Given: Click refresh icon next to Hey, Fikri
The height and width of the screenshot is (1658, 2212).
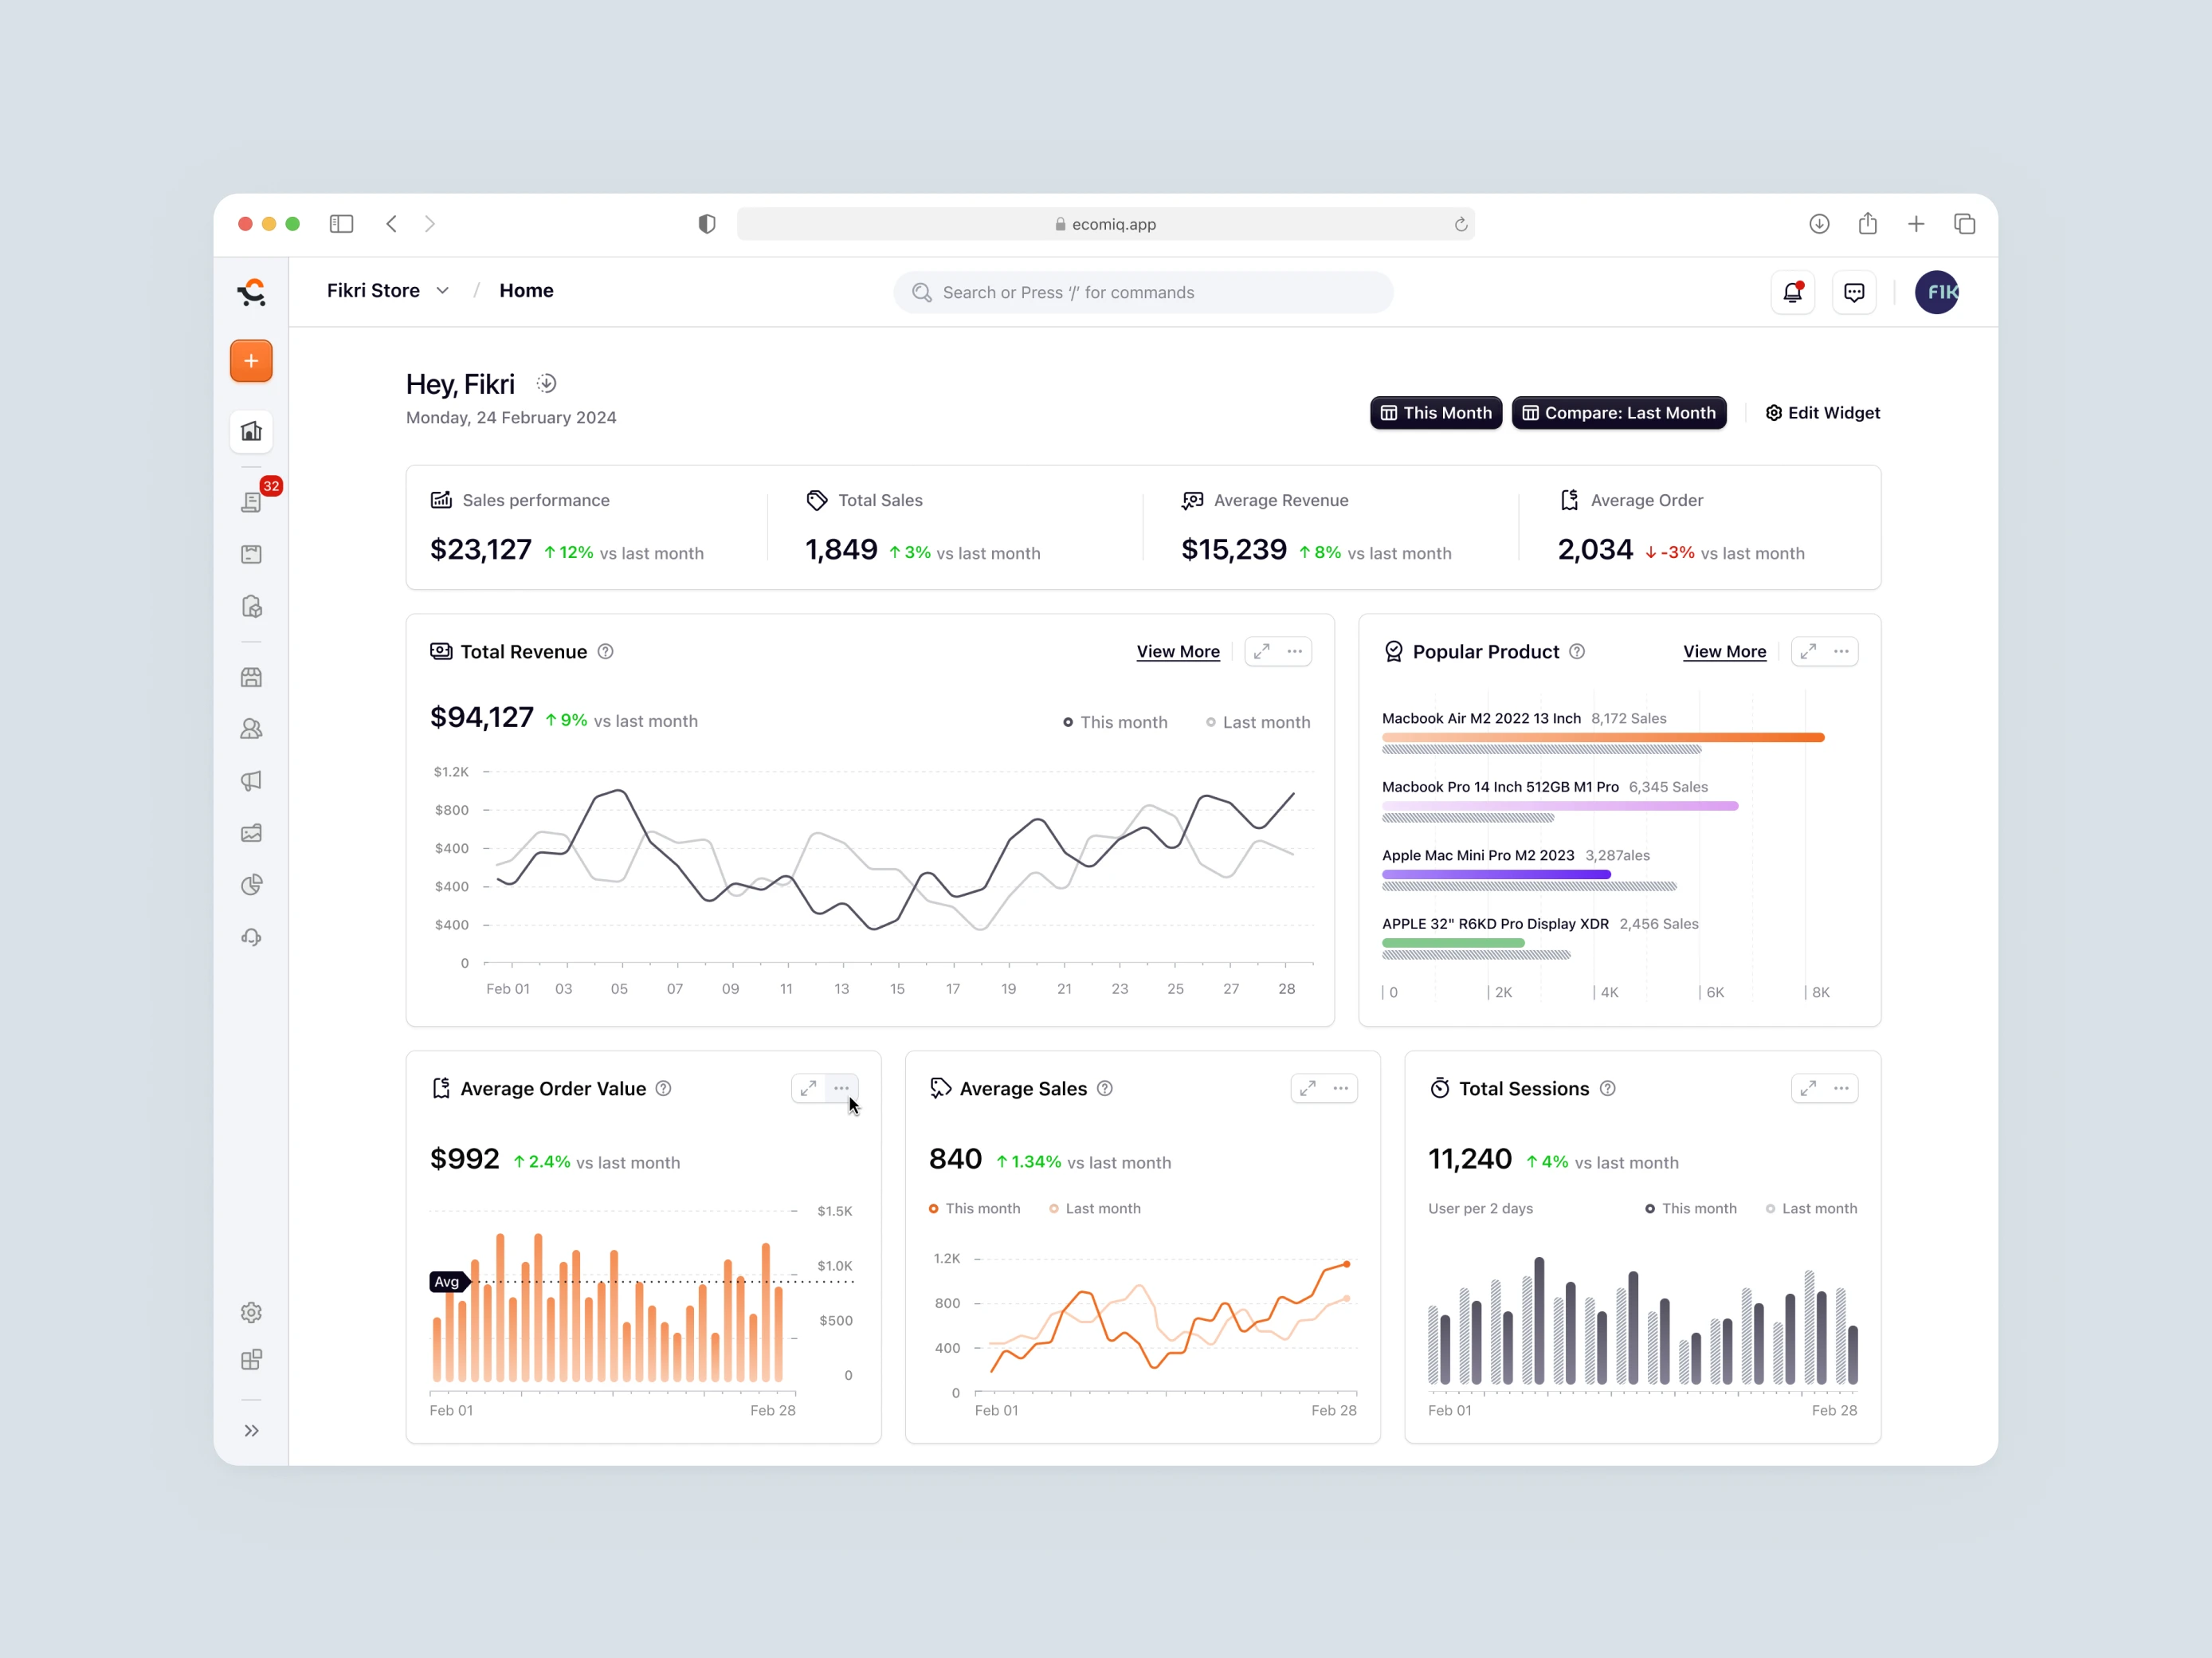Looking at the screenshot, I should pos(546,383).
